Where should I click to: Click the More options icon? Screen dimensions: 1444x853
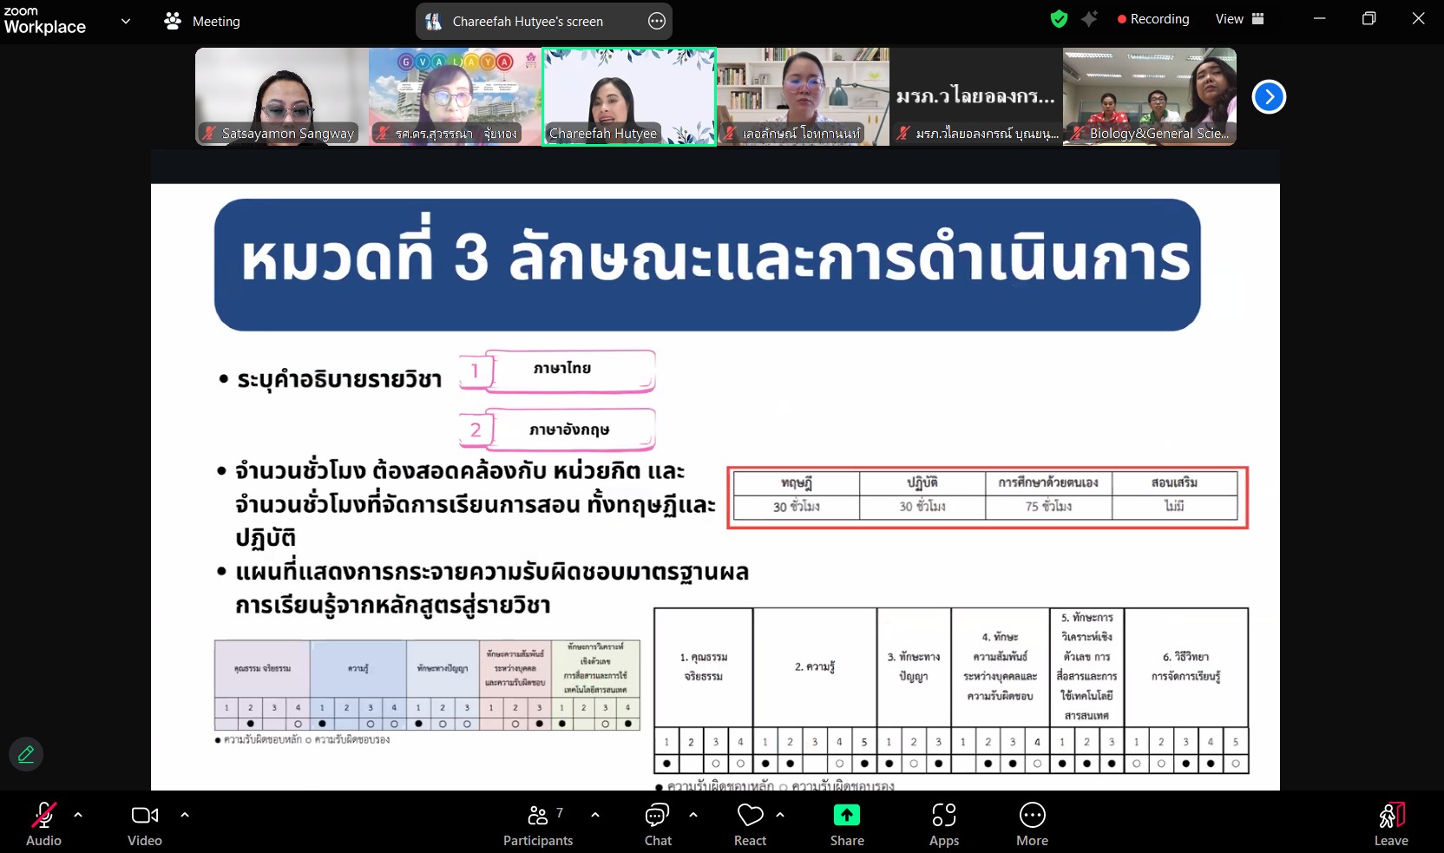point(1032,823)
